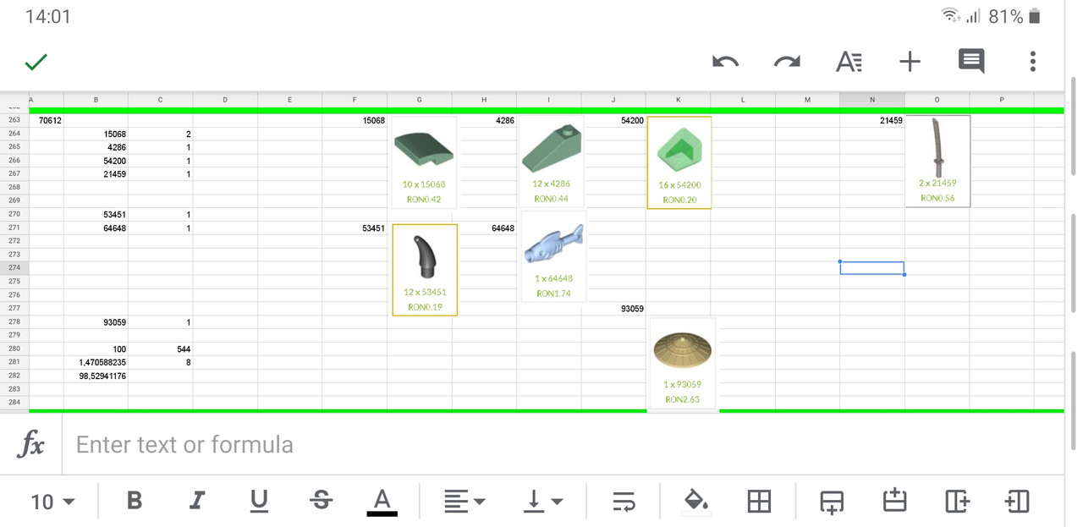Select cell B280 with value 100
This screenshot has width=1083, height=527.
tap(96, 349)
